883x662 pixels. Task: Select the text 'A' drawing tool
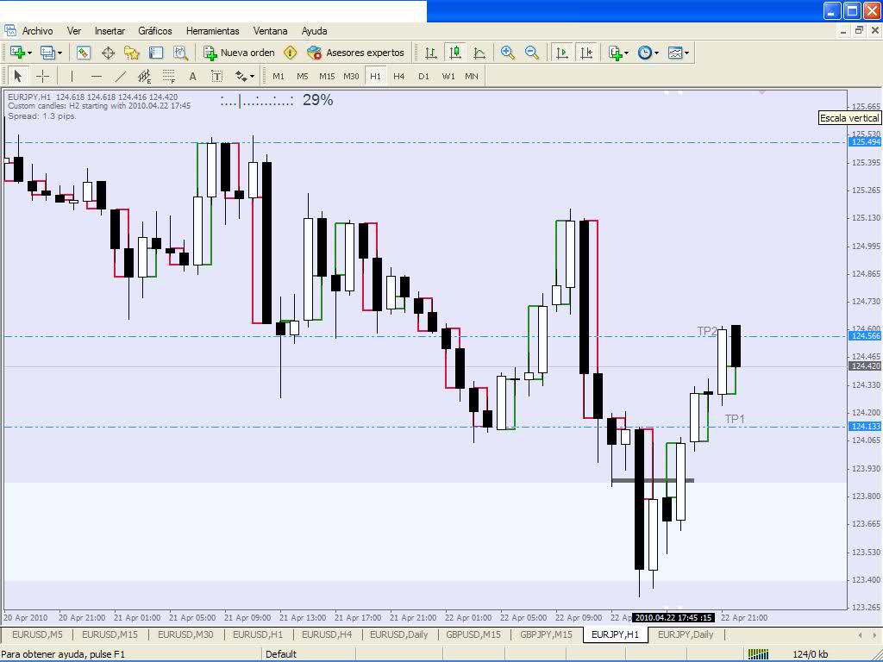pos(192,76)
